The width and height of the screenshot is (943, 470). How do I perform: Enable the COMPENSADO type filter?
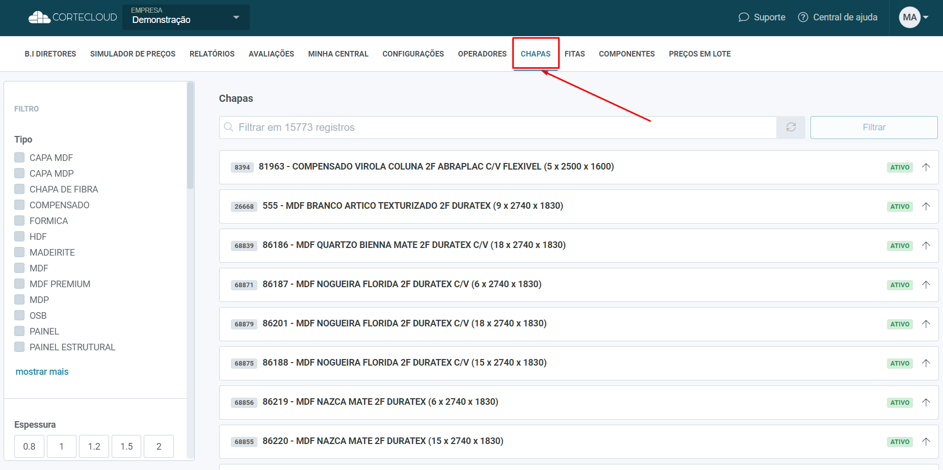click(x=19, y=205)
